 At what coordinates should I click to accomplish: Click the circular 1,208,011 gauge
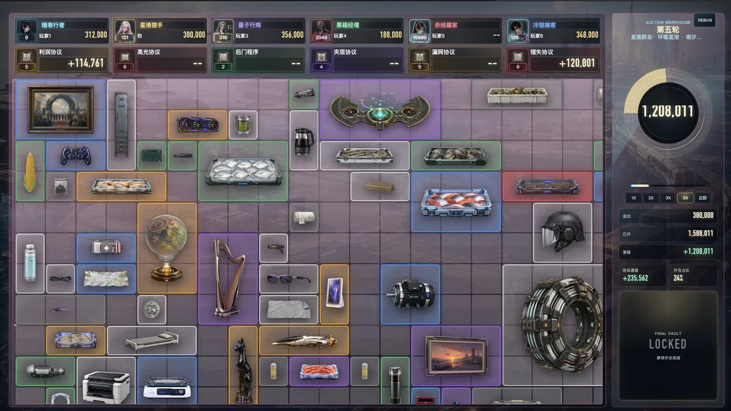click(x=668, y=111)
